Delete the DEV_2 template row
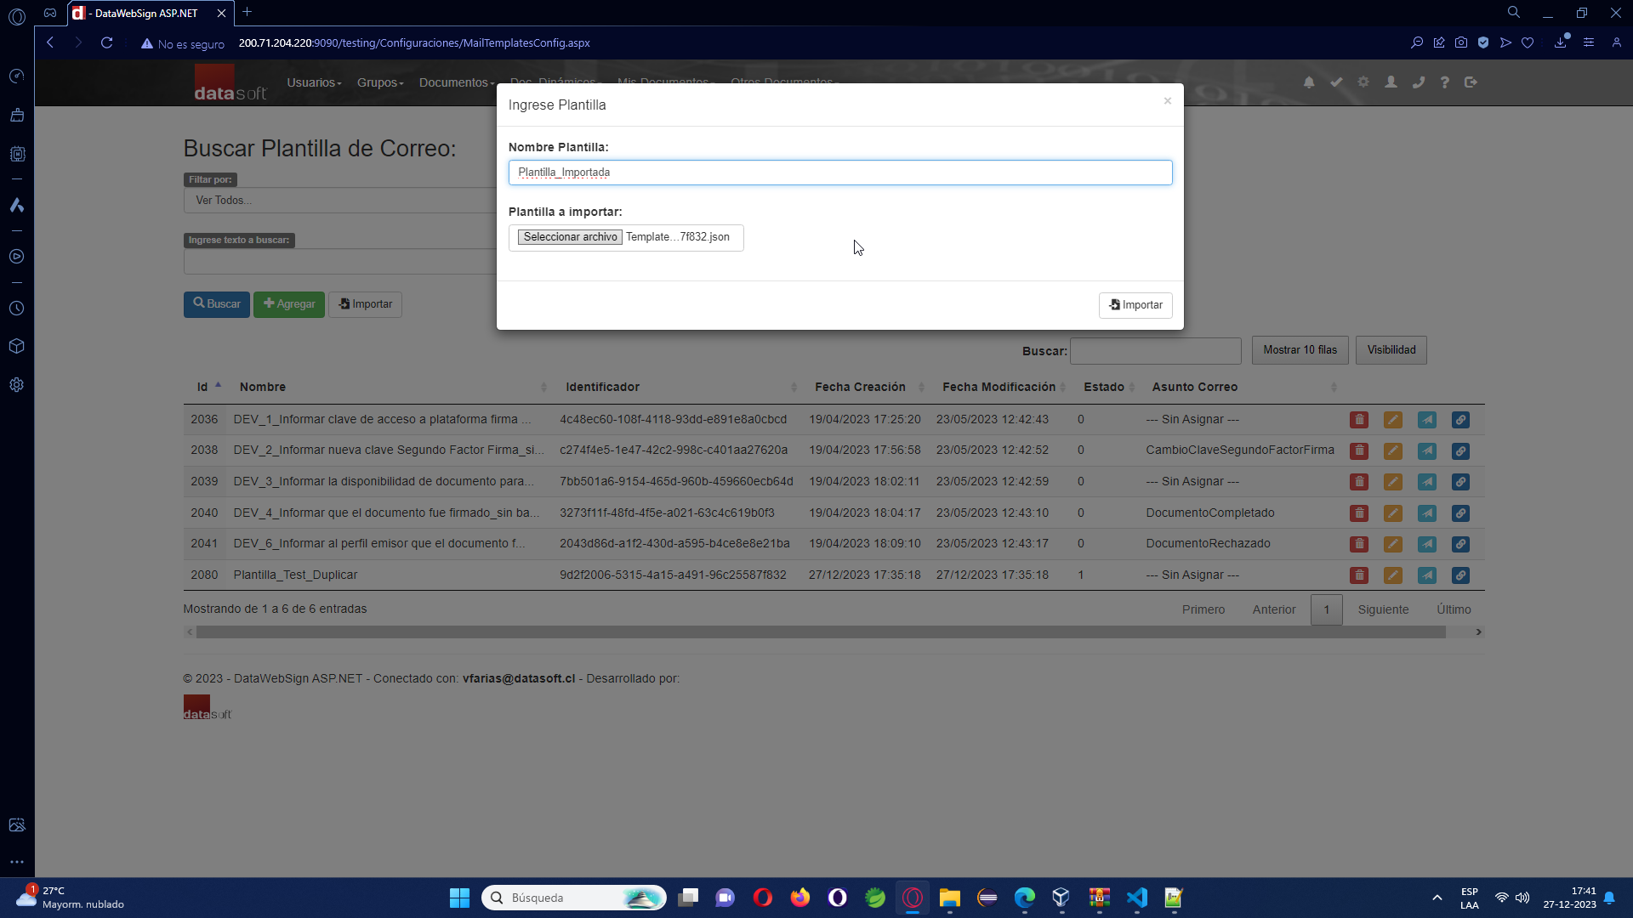Image resolution: width=1633 pixels, height=918 pixels. click(1359, 450)
